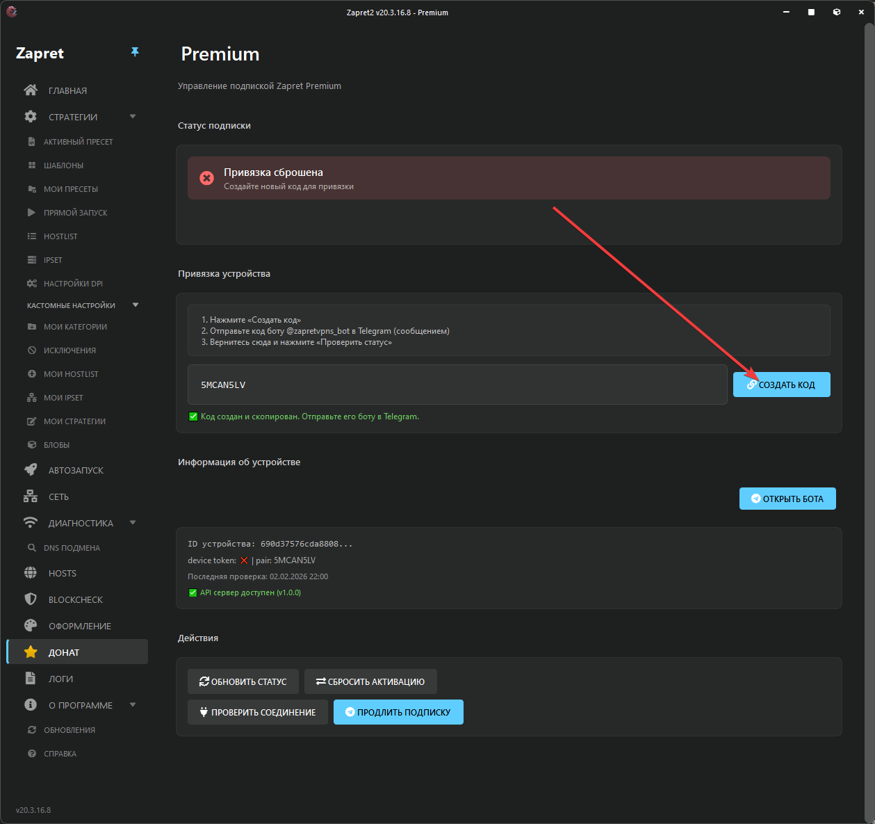Click the network icon for СЕТЬ
The image size is (875, 824).
31,496
